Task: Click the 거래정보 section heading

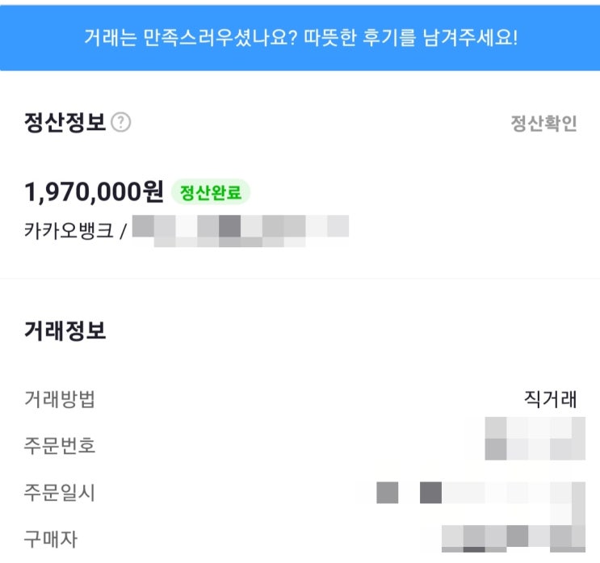Action: (x=65, y=330)
